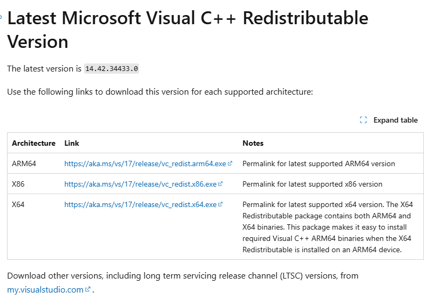Click the Notes column header
This screenshot has width=424, height=306.
point(253,143)
